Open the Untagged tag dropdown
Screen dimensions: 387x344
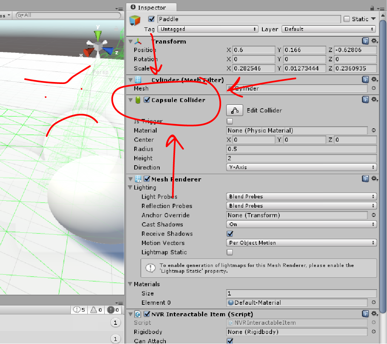click(x=208, y=29)
